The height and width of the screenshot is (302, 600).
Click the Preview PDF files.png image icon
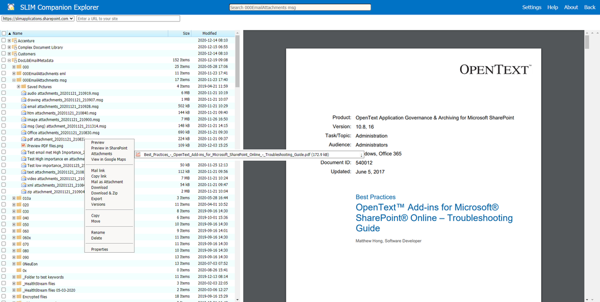coord(23,145)
